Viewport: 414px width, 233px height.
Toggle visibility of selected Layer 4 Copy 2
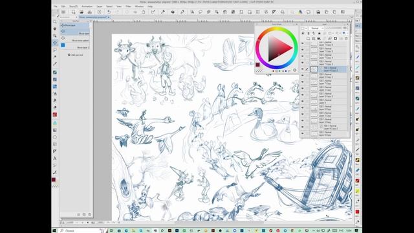303,69
